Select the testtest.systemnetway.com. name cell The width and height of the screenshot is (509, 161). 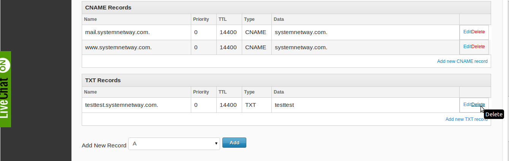122,105
